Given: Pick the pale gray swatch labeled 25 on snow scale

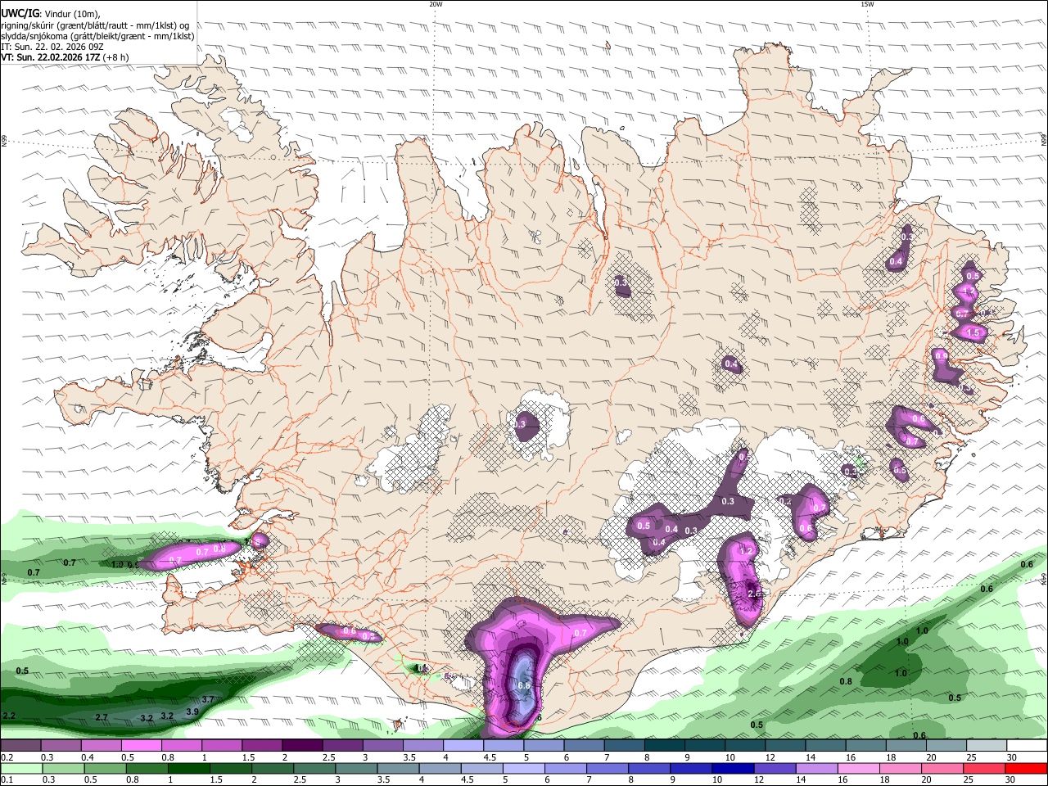Looking at the screenshot, I should [987, 746].
